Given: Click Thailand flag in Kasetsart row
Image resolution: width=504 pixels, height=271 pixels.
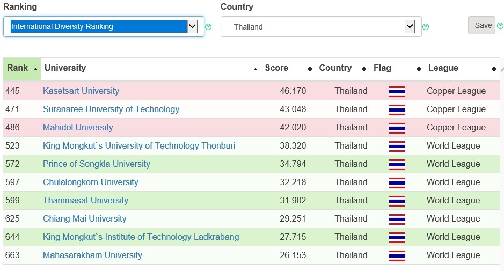Looking at the screenshot, I should 397,92.
